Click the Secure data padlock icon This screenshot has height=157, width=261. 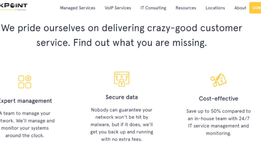tap(122, 79)
